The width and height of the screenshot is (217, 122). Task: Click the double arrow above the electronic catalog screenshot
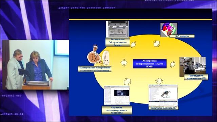click(x=159, y=81)
